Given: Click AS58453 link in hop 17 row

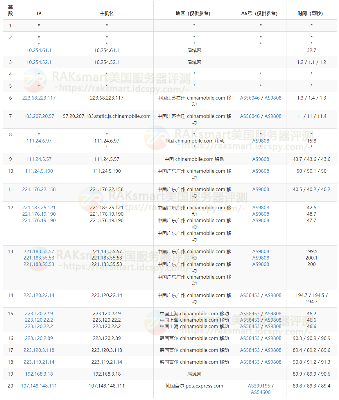Looking at the screenshot, I should [250, 350].
